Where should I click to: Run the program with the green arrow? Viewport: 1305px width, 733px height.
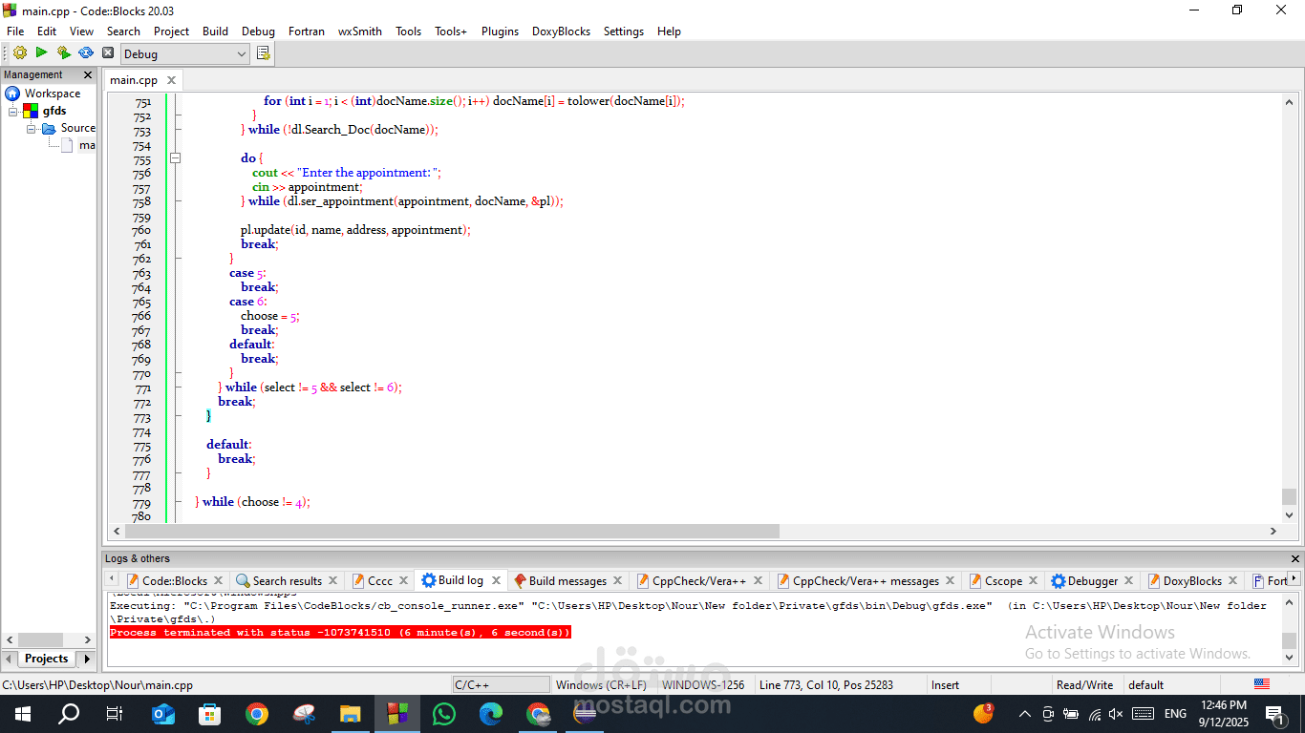click(41, 52)
